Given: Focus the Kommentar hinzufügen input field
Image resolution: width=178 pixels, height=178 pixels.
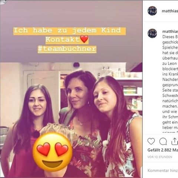Looking at the screenshot, I should pyautogui.click(x=163, y=171).
